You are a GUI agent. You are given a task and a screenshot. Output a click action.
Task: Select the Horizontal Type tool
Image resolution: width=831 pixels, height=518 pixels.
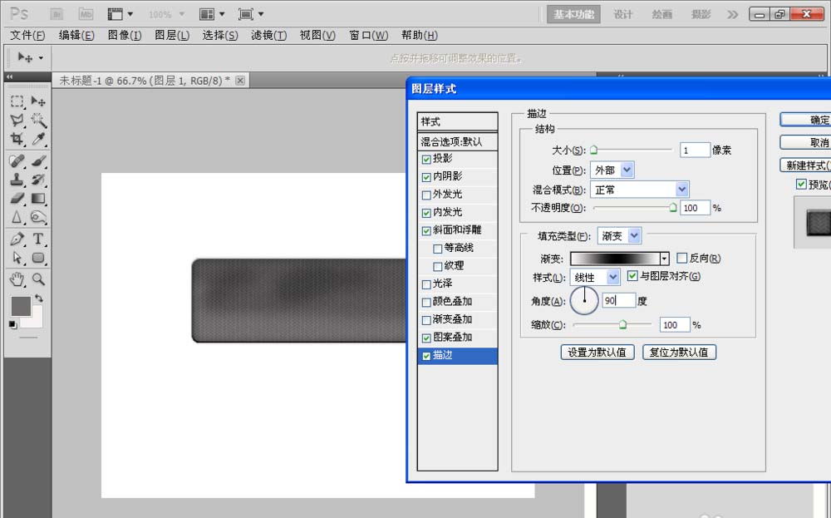tap(38, 239)
